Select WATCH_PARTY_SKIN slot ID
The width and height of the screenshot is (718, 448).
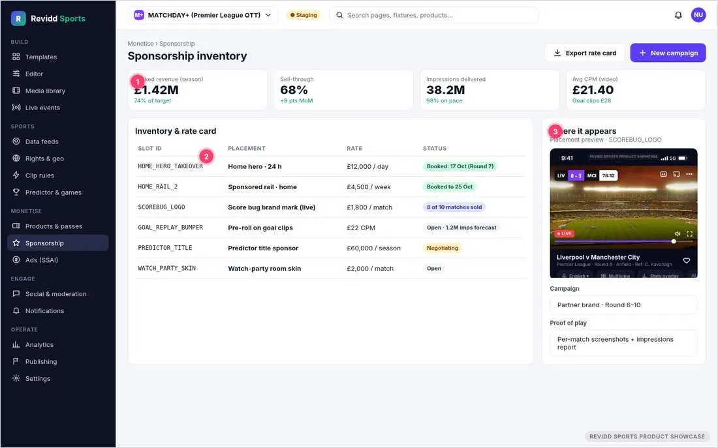point(166,269)
